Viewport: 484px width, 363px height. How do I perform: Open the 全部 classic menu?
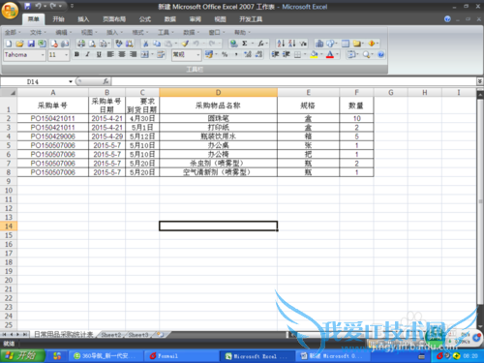[x=13, y=32]
